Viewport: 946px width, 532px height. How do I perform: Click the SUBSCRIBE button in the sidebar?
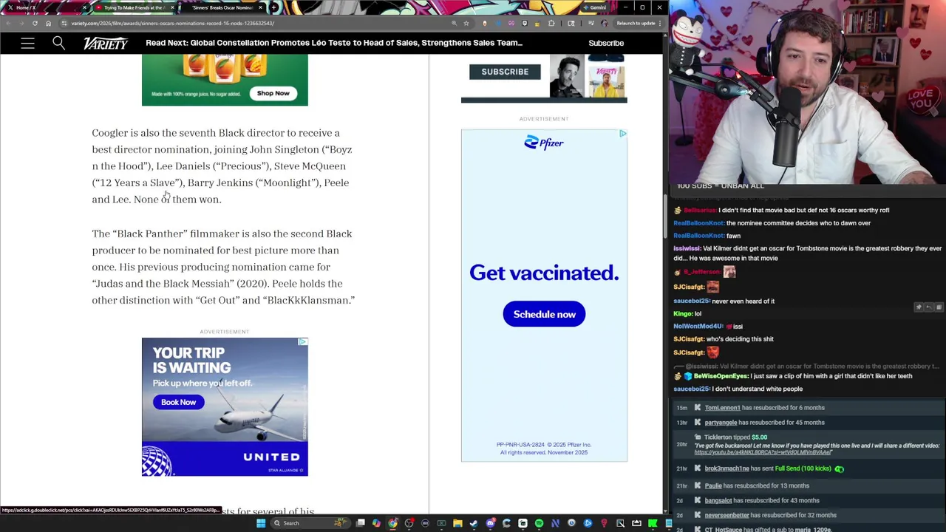click(505, 72)
